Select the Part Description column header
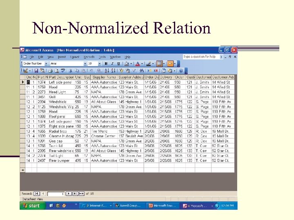This screenshot has width=294, height=220. click(61, 77)
